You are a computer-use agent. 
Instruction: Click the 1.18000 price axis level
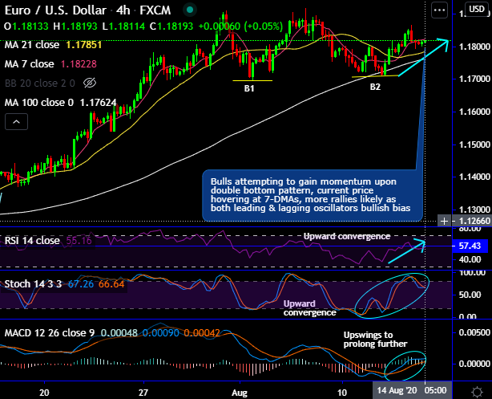474,47
